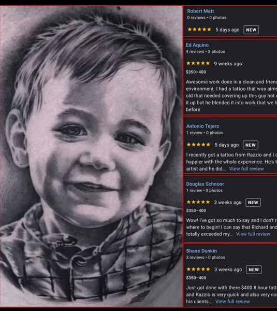View full review by Douglas Schnoor
The width and height of the screenshot is (277, 311).
pos(253,234)
